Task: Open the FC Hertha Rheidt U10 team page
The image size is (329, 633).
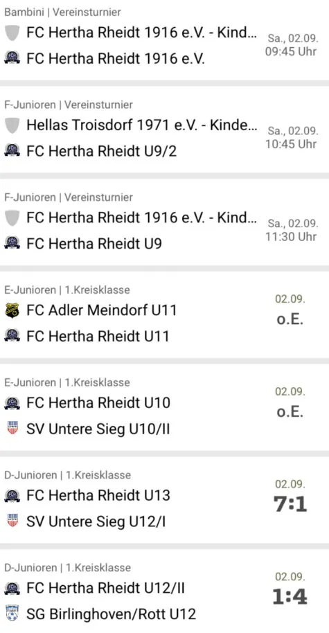Action: (x=98, y=402)
